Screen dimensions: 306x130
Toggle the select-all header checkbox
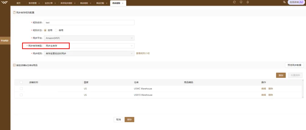(x=21, y=82)
